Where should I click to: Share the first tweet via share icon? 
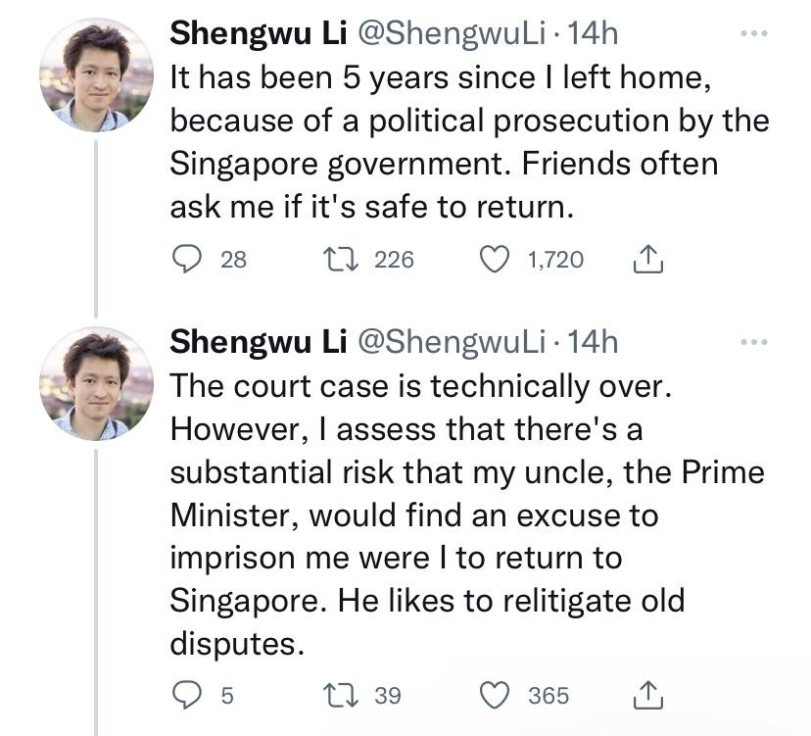[648, 260]
